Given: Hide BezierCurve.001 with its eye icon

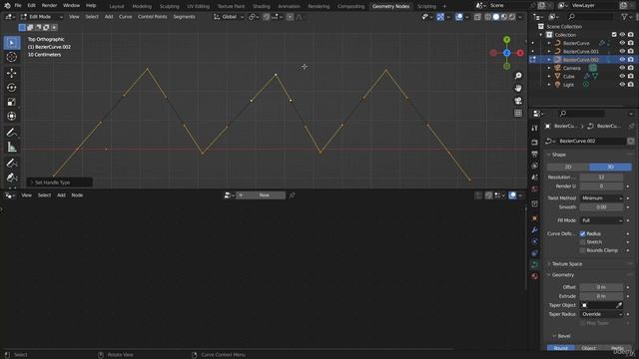Looking at the screenshot, I should point(622,51).
